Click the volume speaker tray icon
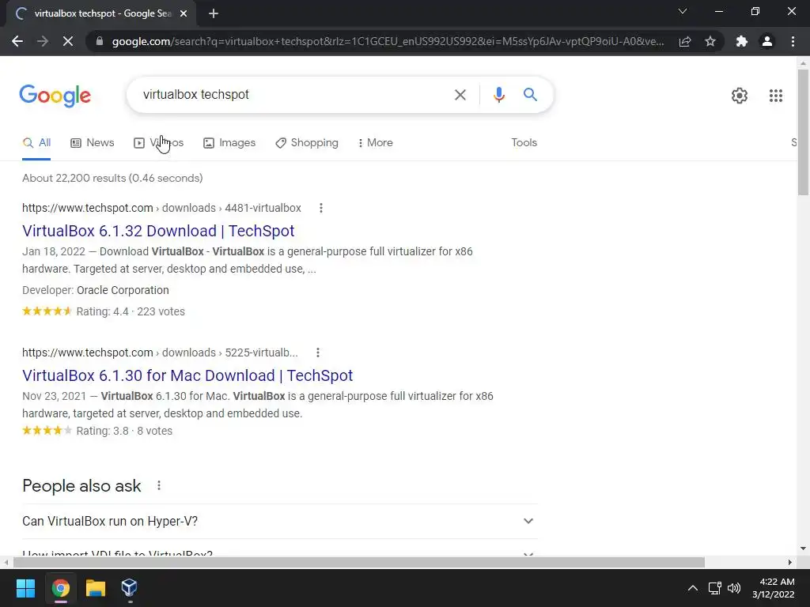Viewport: 810px width, 607px height. pos(733,588)
